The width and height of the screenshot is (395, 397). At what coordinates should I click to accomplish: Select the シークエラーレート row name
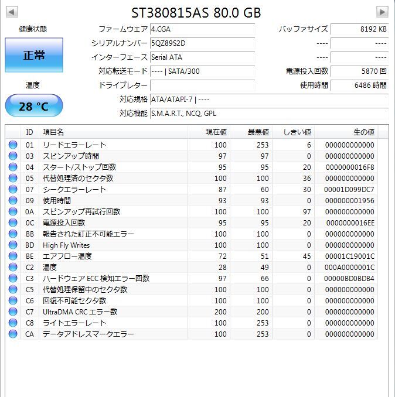74,189
